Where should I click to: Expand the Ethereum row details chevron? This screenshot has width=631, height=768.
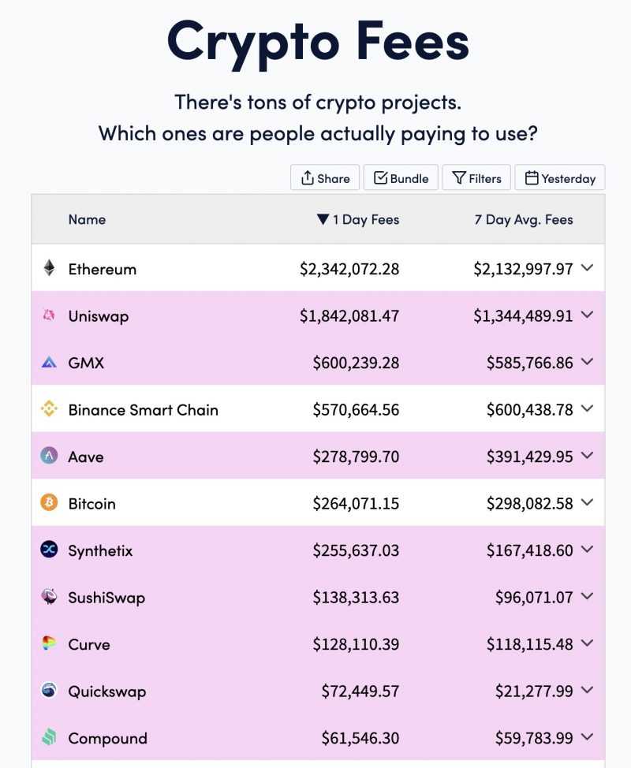coord(587,267)
